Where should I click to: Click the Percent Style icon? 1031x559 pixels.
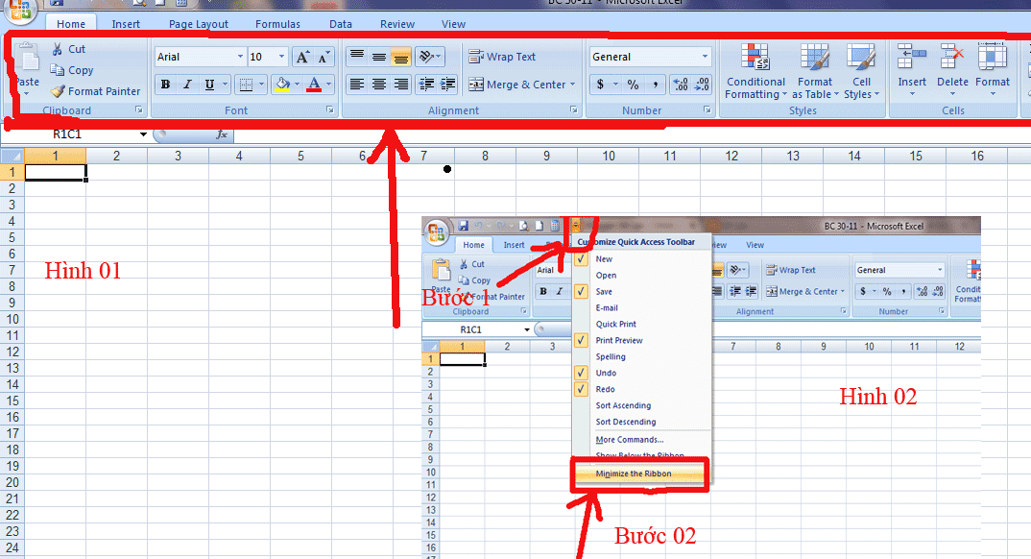click(x=632, y=85)
